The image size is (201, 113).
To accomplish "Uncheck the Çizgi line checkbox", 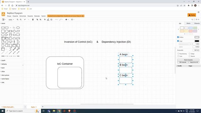I will pyautogui.click(x=178, y=41).
